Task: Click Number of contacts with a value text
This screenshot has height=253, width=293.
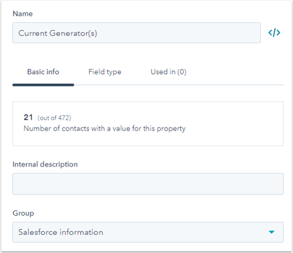Action: [105, 129]
